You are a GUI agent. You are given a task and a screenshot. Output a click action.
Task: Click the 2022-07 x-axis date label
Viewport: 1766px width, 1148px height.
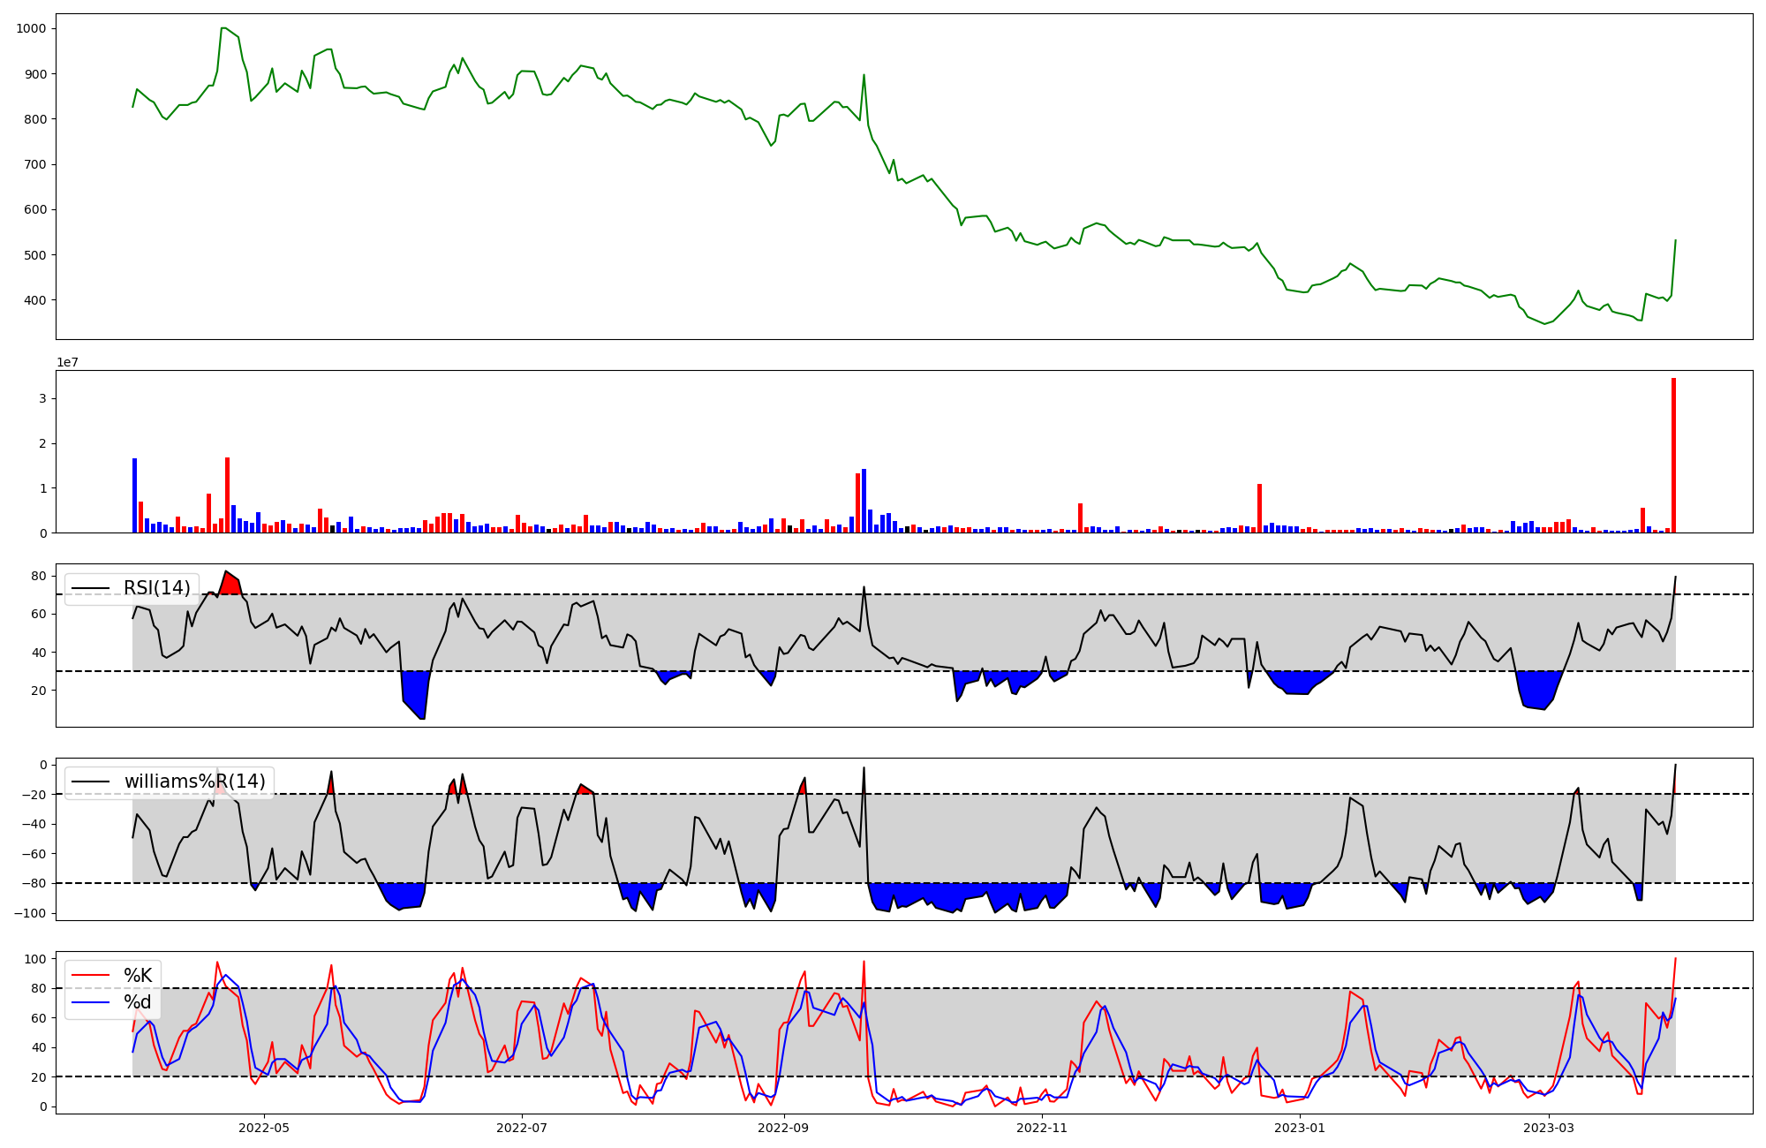pos(522,1128)
